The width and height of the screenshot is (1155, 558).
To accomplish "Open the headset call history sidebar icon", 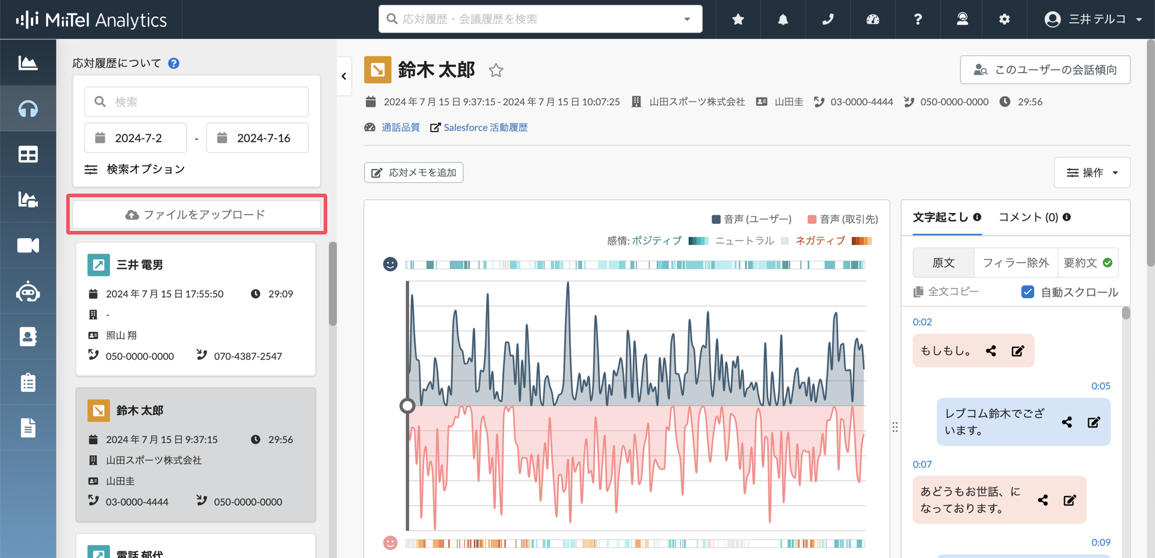I will click(28, 109).
